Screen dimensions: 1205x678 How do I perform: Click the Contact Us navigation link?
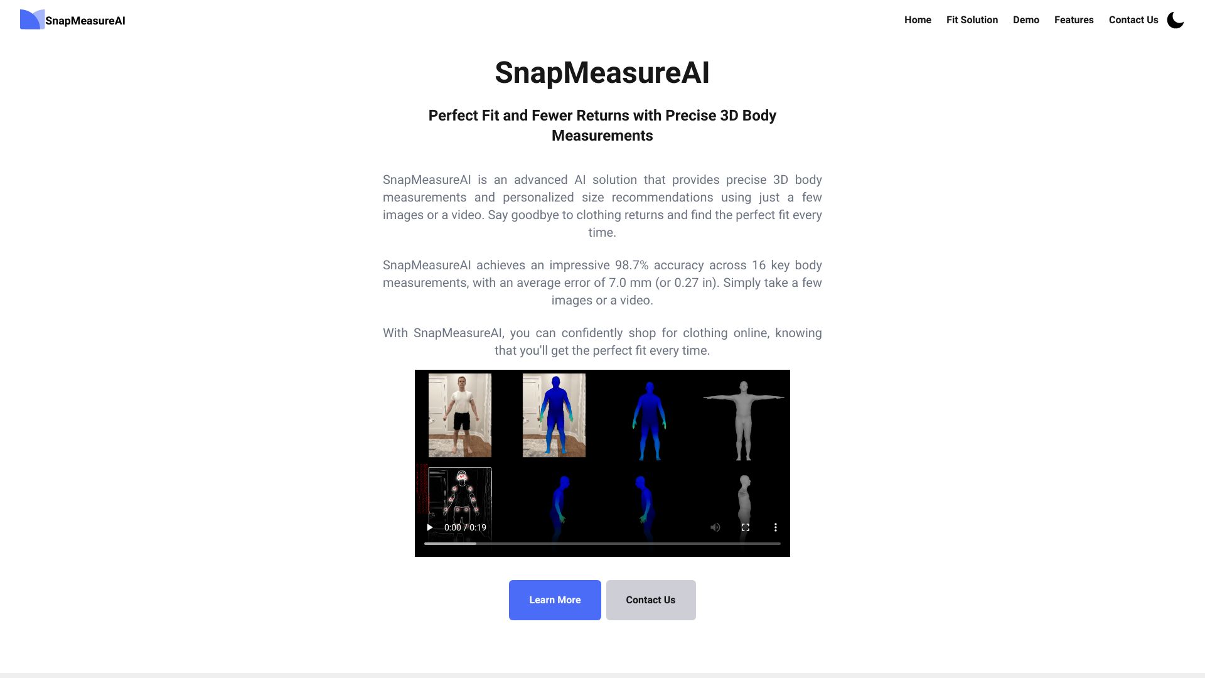pyautogui.click(x=1133, y=20)
